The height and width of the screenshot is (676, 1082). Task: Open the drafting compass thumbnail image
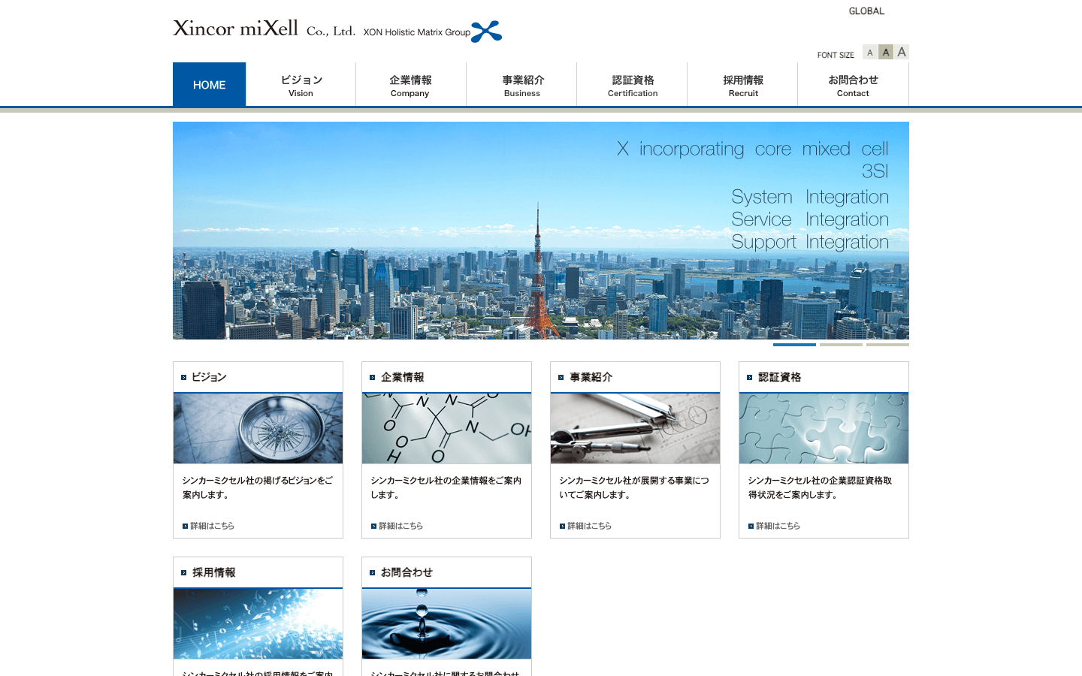pos(635,428)
